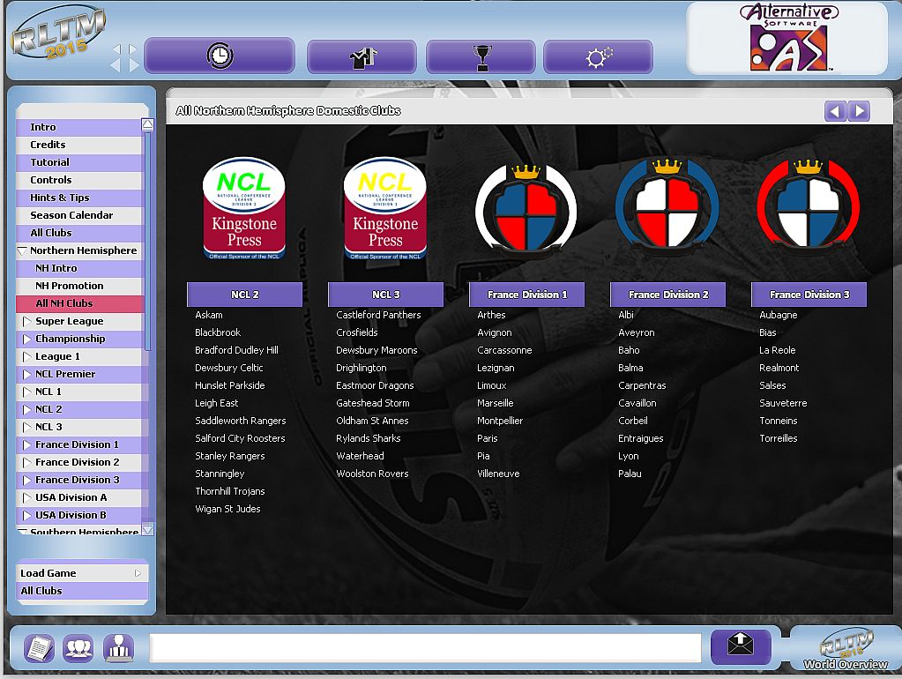Click the France Division 3 header button

pos(809,295)
